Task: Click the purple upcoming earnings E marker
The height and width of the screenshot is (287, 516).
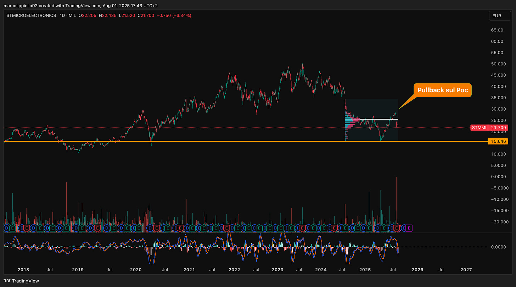Action: [409, 228]
